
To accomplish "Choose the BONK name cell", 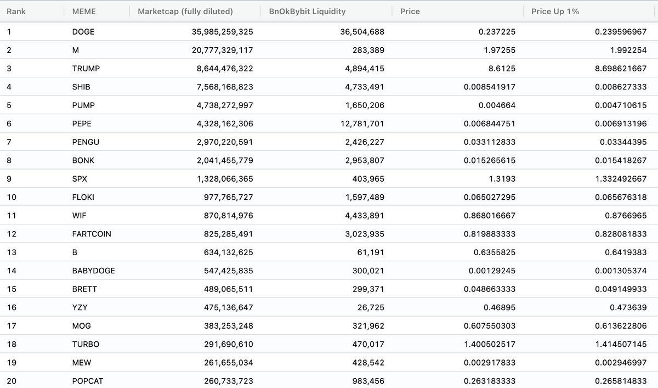I will tap(84, 160).
